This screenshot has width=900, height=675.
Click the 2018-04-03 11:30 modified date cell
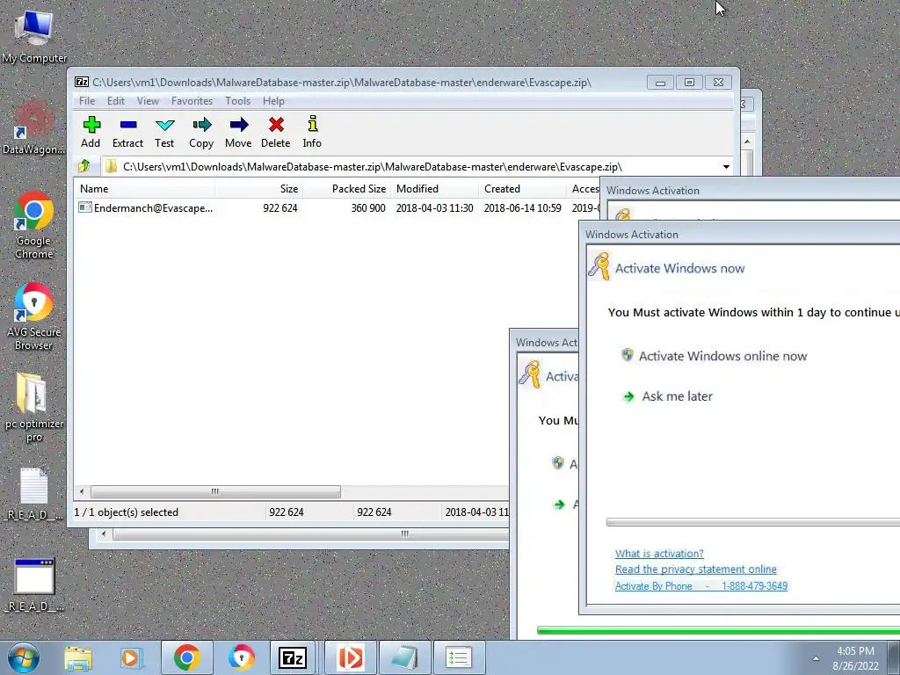[434, 207]
